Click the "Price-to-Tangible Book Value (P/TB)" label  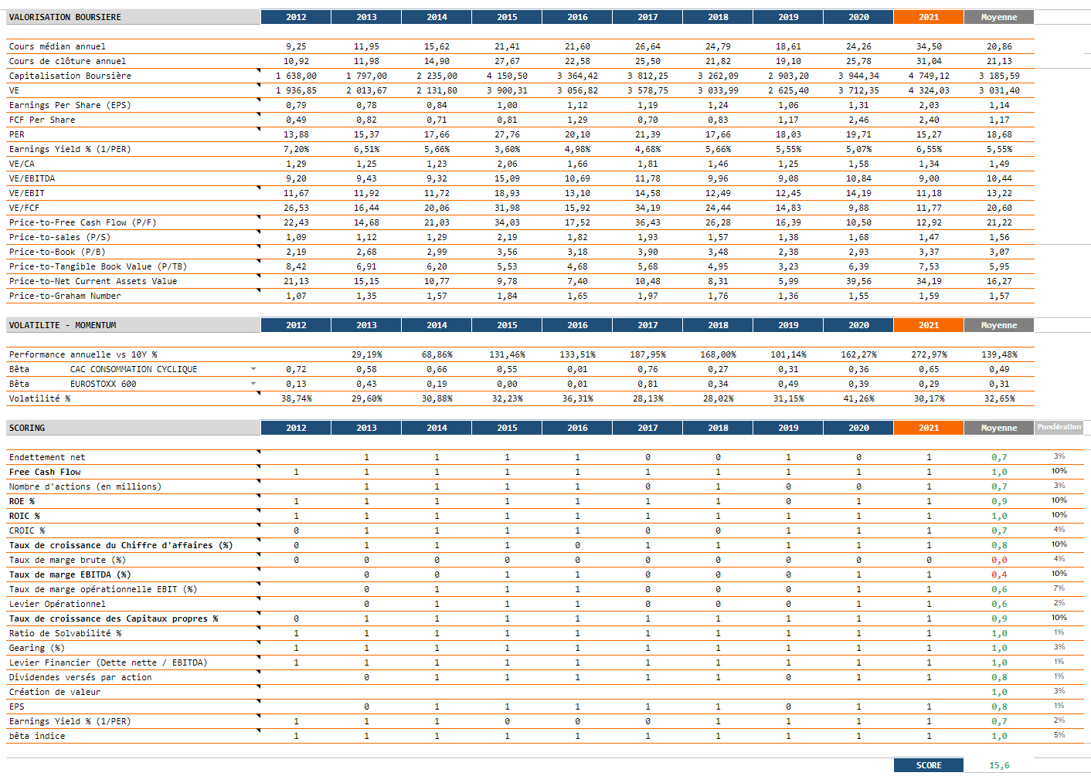tap(98, 266)
